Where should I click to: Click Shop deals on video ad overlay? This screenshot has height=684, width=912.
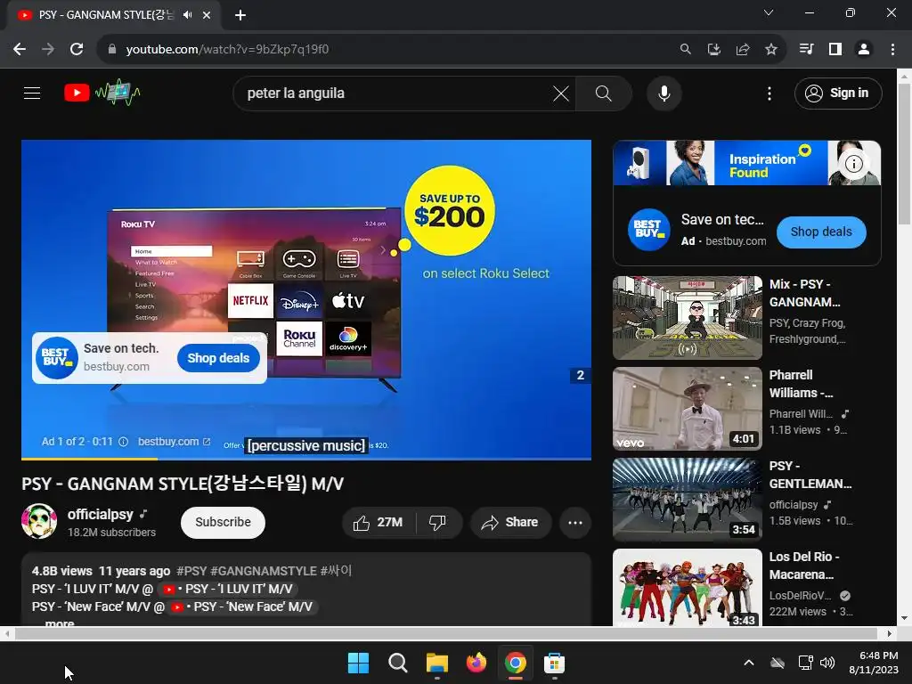pos(218,358)
